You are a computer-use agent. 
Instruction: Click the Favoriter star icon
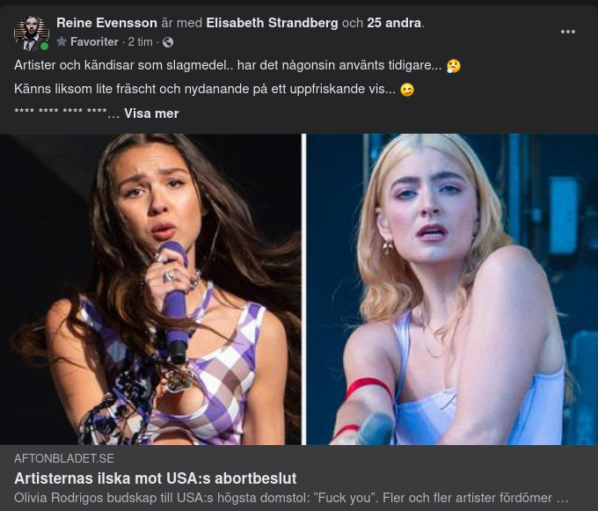tap(62, 42)
